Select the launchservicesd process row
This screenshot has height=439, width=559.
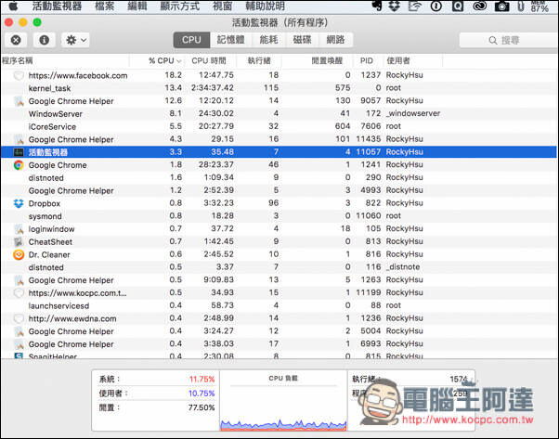[279, 305]
